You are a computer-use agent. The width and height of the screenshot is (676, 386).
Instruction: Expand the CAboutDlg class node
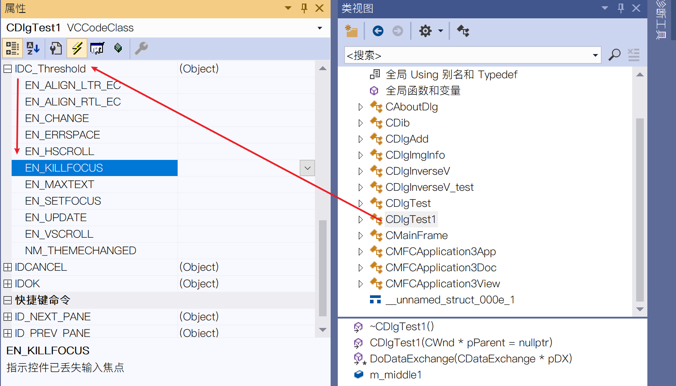tap(361, 107)
